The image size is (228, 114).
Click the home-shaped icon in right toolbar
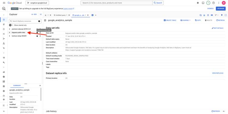(x=204, y=15)
